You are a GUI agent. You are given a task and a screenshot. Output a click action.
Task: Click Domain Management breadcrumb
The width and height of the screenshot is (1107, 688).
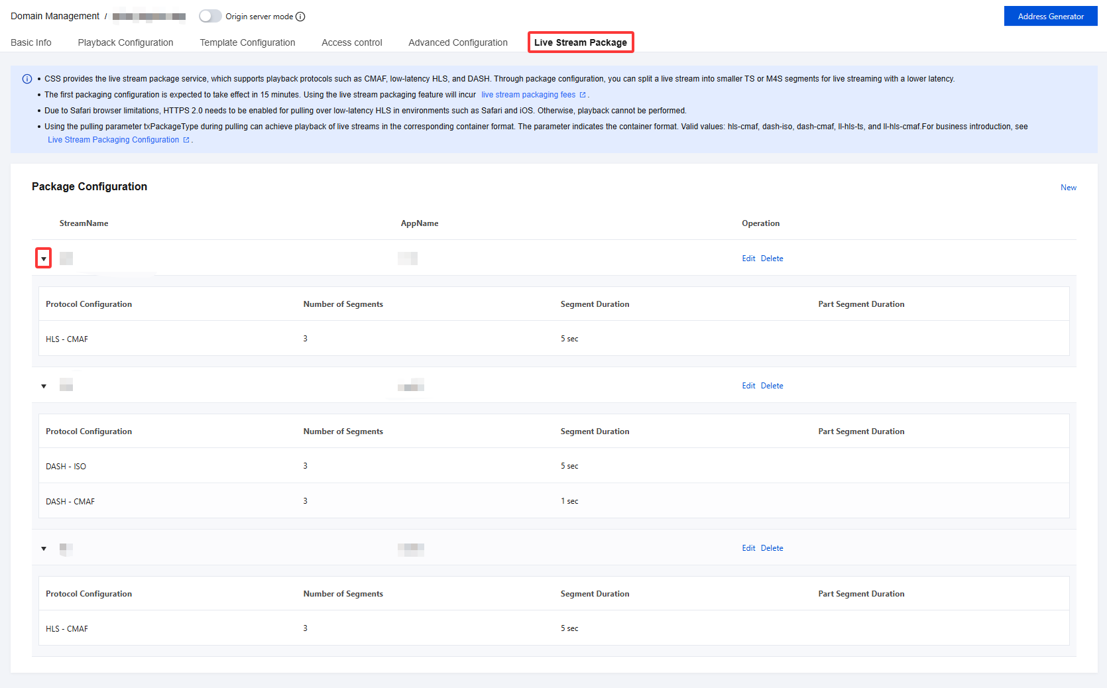click(55, 16)
